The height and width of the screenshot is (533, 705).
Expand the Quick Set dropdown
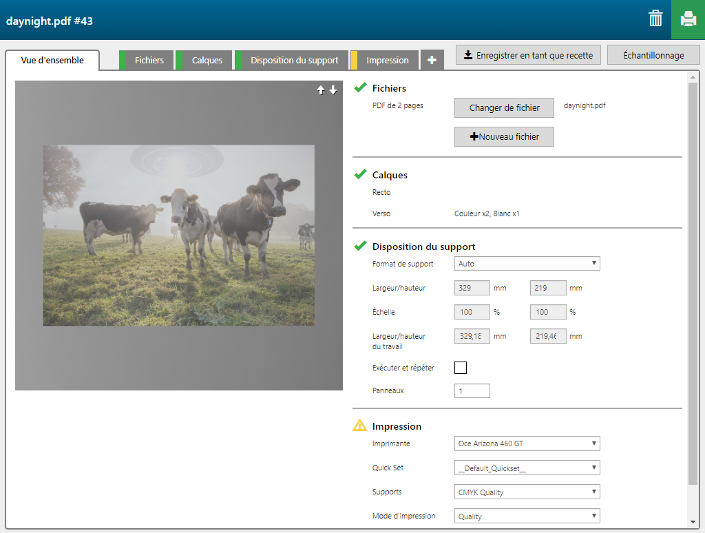[527, 468]
